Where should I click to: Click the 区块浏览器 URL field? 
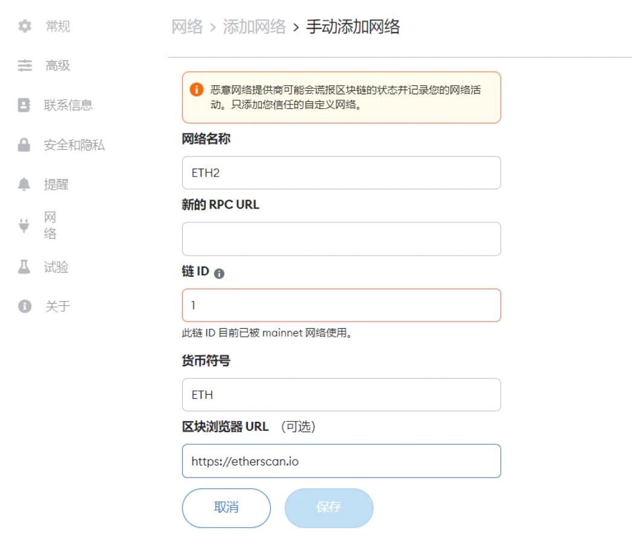tap(341, 461)
